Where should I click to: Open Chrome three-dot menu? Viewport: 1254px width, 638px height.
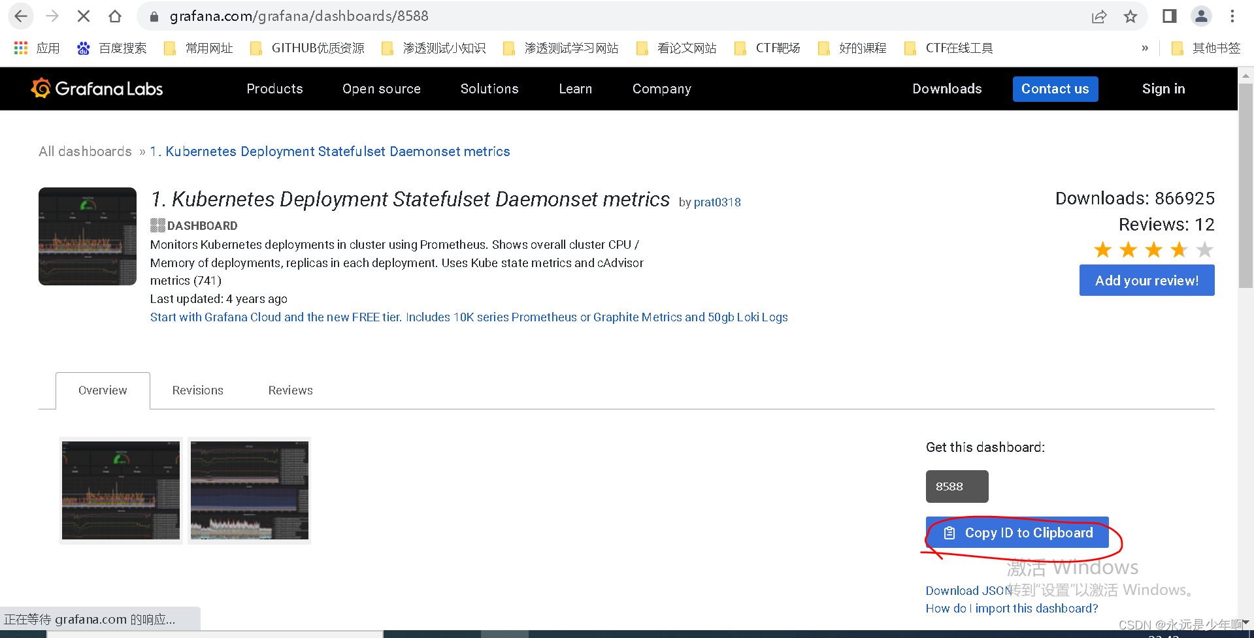[x=1232, y=16]
